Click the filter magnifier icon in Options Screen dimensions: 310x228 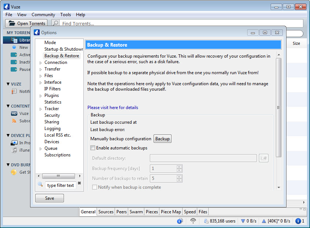coord(40,184)
